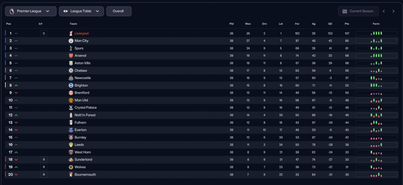Click the Wolves club badge icon
403x185 pixels.
(x=71, y=167)
